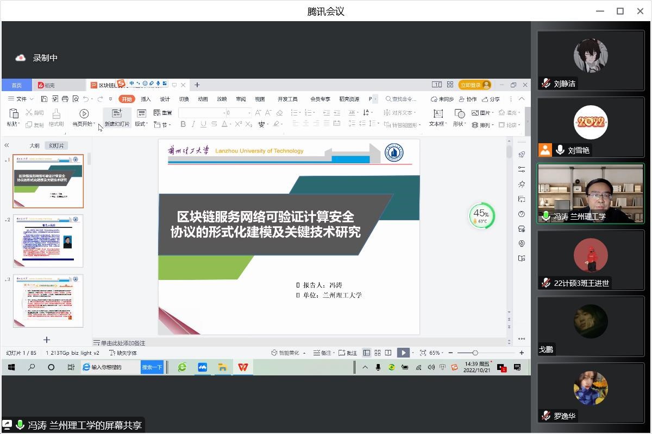Open the 文件 menu dropdown
Screen dimensions: 652x434
[21, 99]
